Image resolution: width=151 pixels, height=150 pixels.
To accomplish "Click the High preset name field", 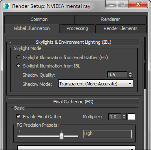I will point(107,134).
